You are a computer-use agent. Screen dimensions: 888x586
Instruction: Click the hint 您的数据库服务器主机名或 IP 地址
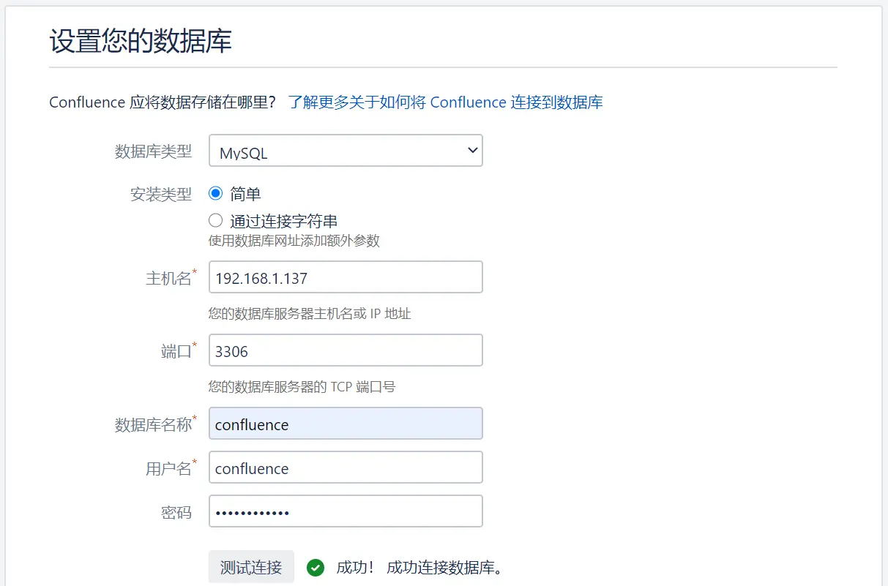click(x=310, y=314)
